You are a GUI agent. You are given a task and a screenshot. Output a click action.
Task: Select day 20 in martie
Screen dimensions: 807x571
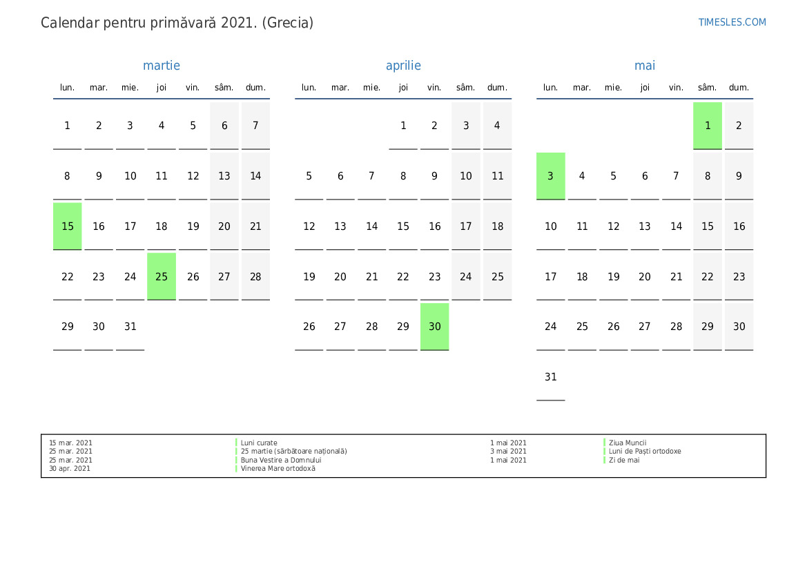click(224, 226)
